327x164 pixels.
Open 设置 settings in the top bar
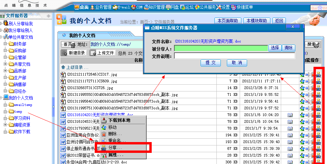222,7
